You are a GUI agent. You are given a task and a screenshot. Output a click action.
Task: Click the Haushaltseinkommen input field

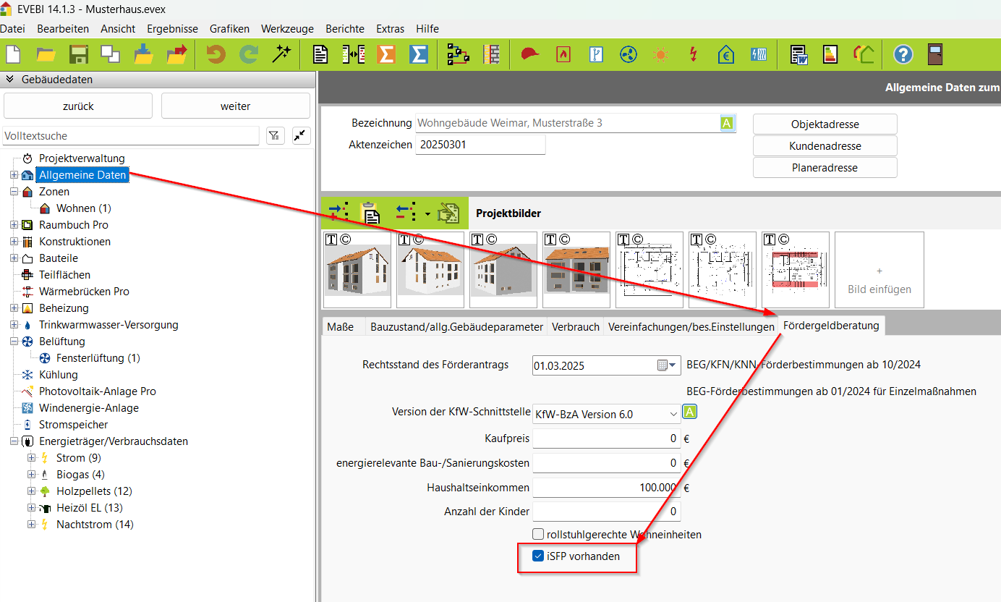tap(606, 488)
